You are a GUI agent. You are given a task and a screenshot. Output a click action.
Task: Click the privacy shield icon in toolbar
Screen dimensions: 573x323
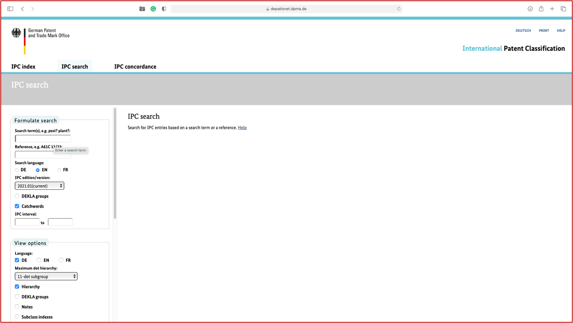164,9
